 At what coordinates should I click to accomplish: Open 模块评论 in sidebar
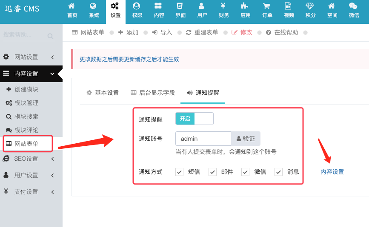[x=26, y=130]
